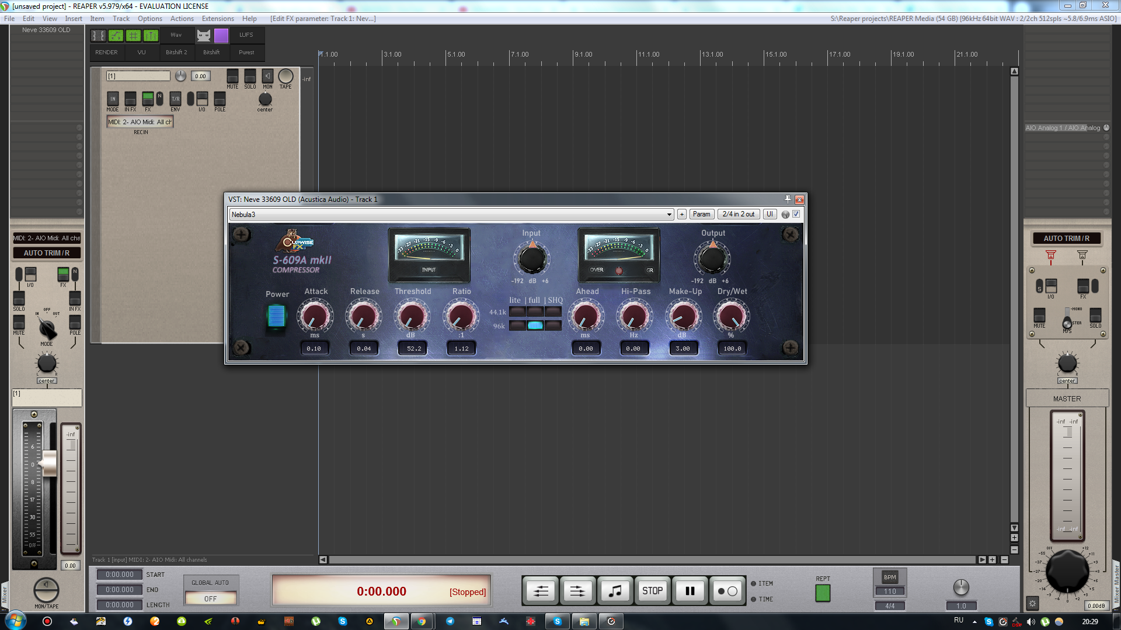Open the Actions menu
The image size is (1121, 630).
[x=182, y=19]
